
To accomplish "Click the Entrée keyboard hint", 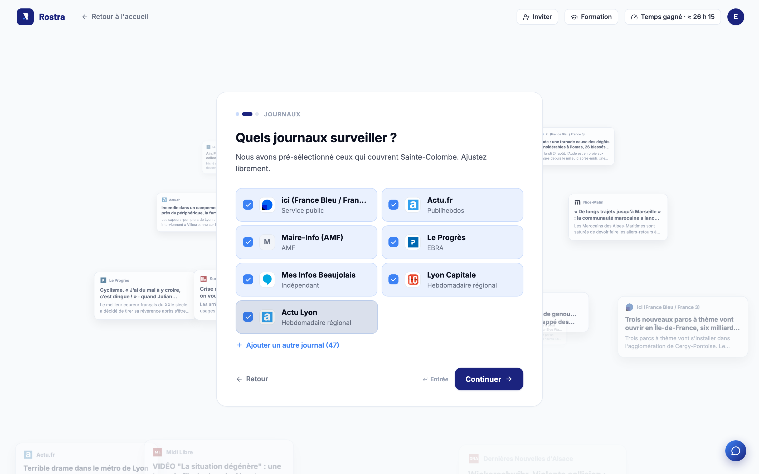I will [435, 379].
